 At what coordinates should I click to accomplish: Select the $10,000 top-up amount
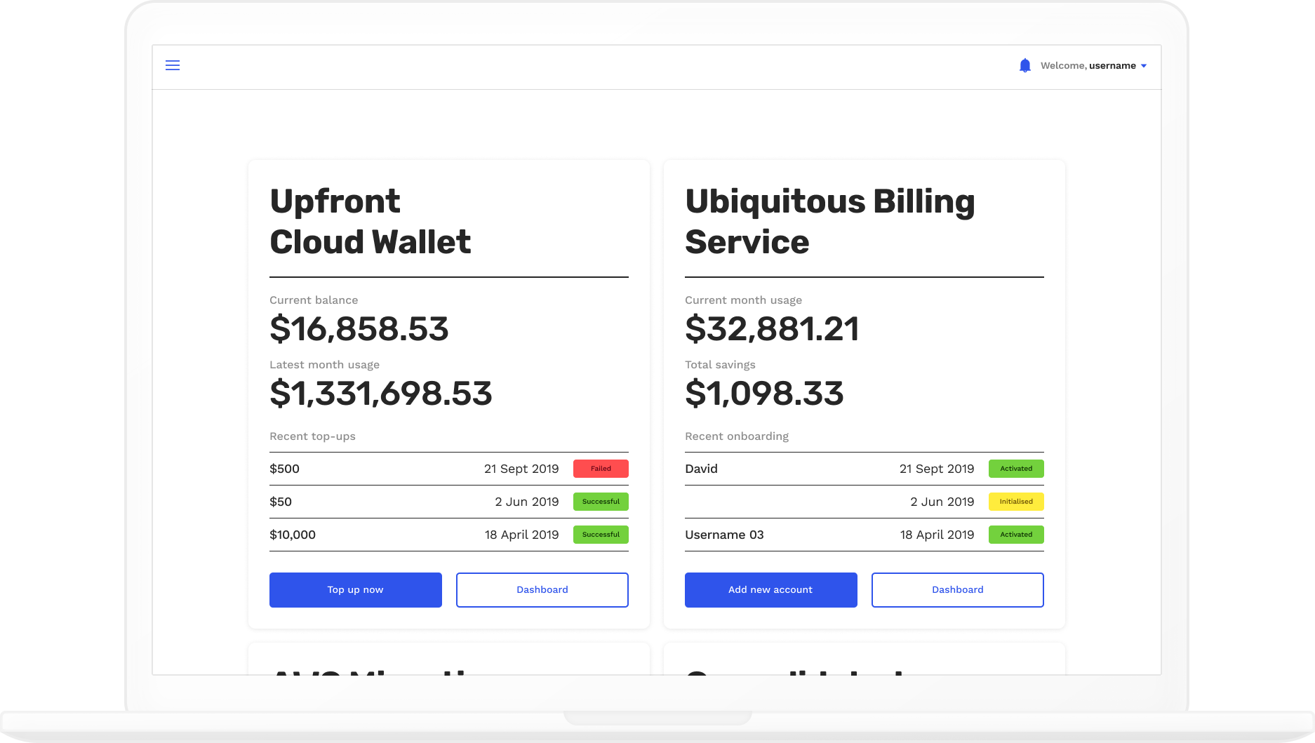coord(293,535)
